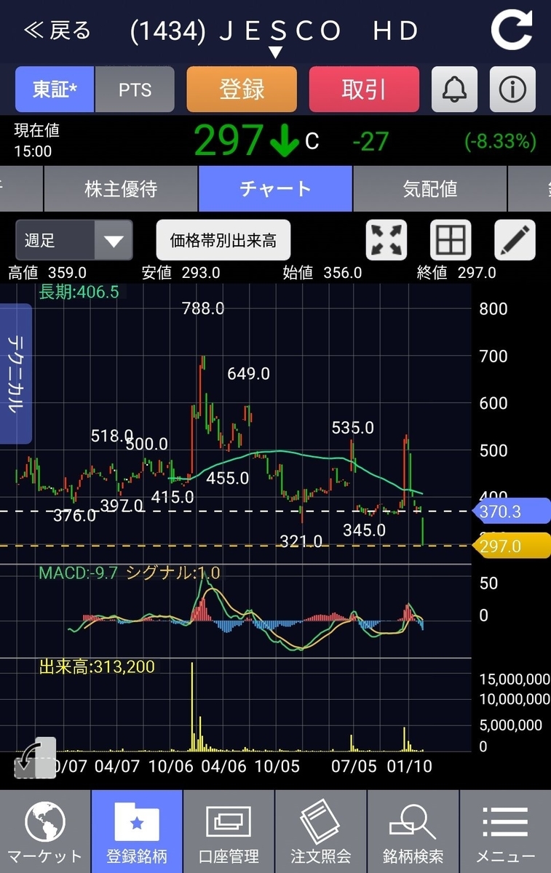The height and width of the screenshot is (873, 551).
Task: Switch to the 株主優待 tab
Action: tap(121, 189)
